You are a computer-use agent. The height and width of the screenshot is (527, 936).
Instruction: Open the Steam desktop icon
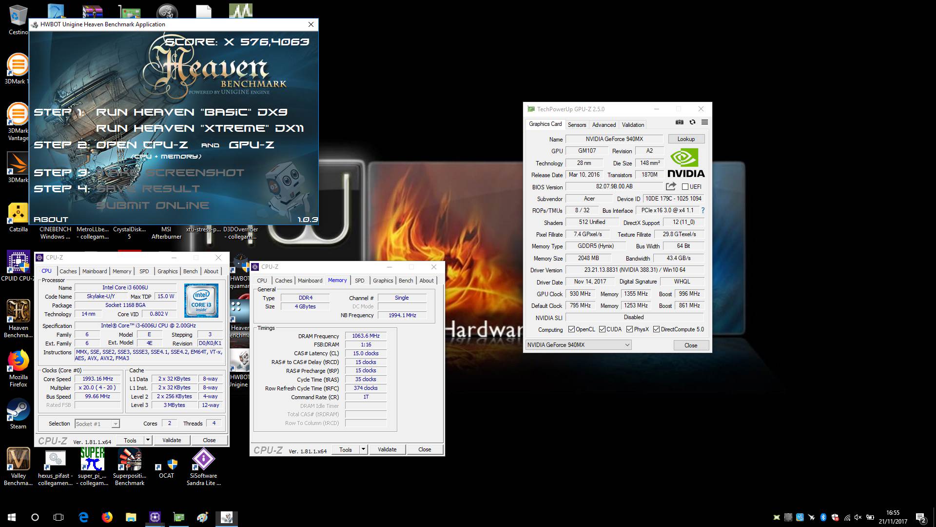click(x=18, y=414)
